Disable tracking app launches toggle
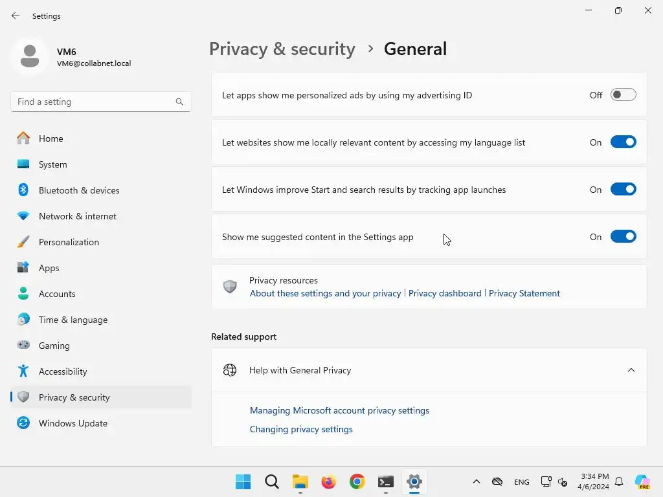 (623, 190)
